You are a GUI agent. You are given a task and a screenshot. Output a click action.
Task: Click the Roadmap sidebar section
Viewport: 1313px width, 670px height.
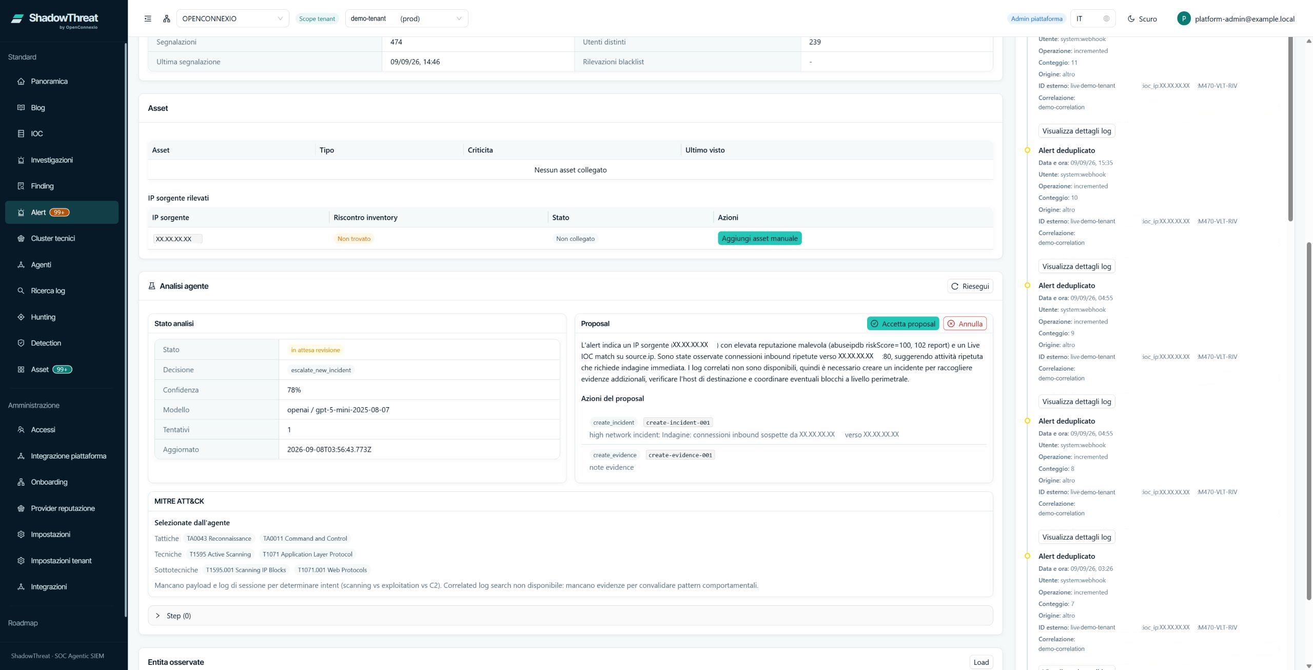(23, 623)
